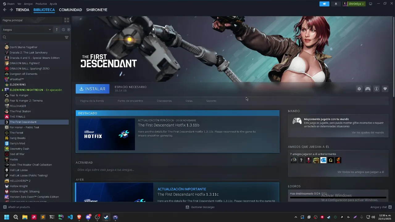Open Windows Start button on taskbar
The height and width of the screenshot is (222, 395).
click(6, 217)
